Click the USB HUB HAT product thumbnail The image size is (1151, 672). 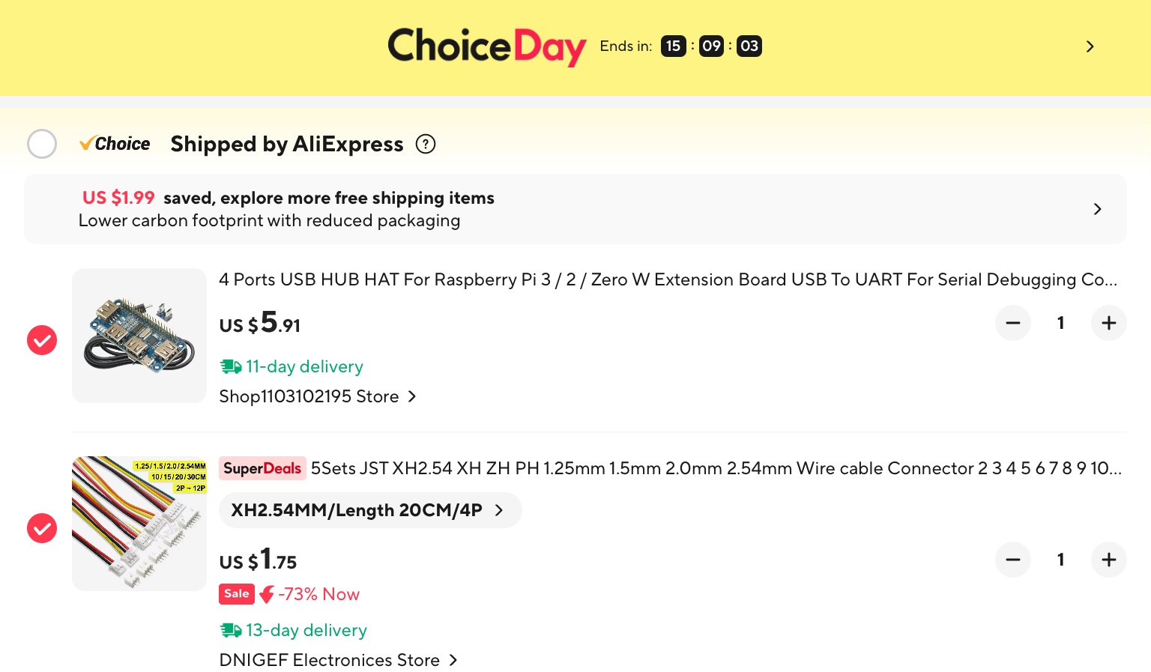coord(139,336)
